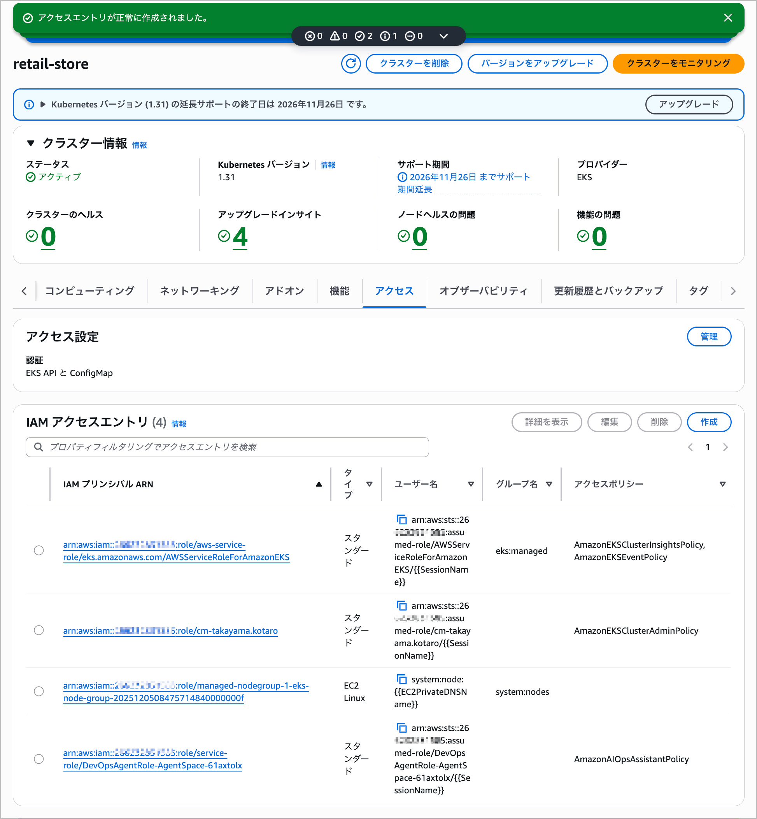Select the cm-takayama.kotaro entry radio button

coord(39,630)
